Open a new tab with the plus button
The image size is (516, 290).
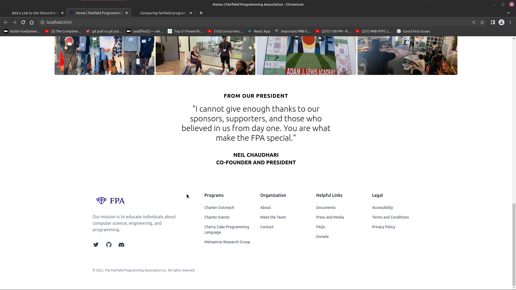201,13
